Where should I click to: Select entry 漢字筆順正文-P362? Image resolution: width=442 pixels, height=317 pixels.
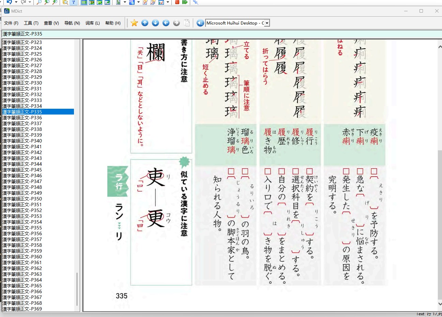(38, 268)
